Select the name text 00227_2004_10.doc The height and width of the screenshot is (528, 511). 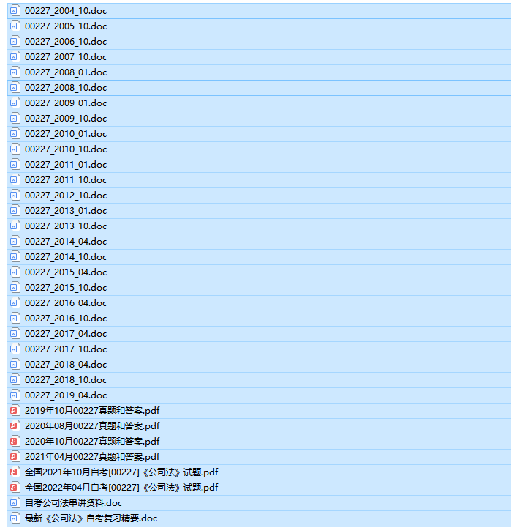pos(66,11)
